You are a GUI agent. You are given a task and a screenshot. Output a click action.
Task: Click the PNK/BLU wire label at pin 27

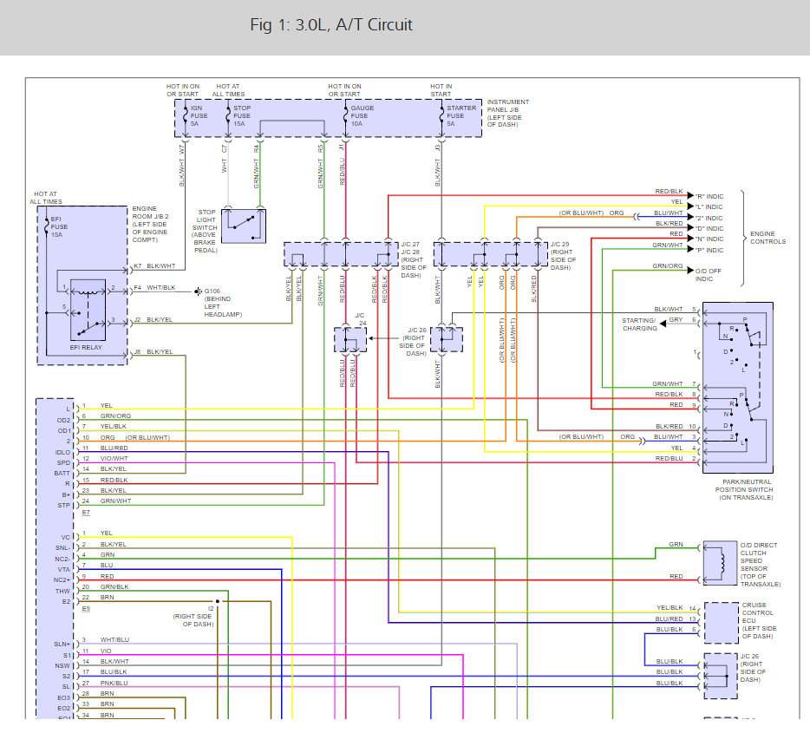point(114,683)
